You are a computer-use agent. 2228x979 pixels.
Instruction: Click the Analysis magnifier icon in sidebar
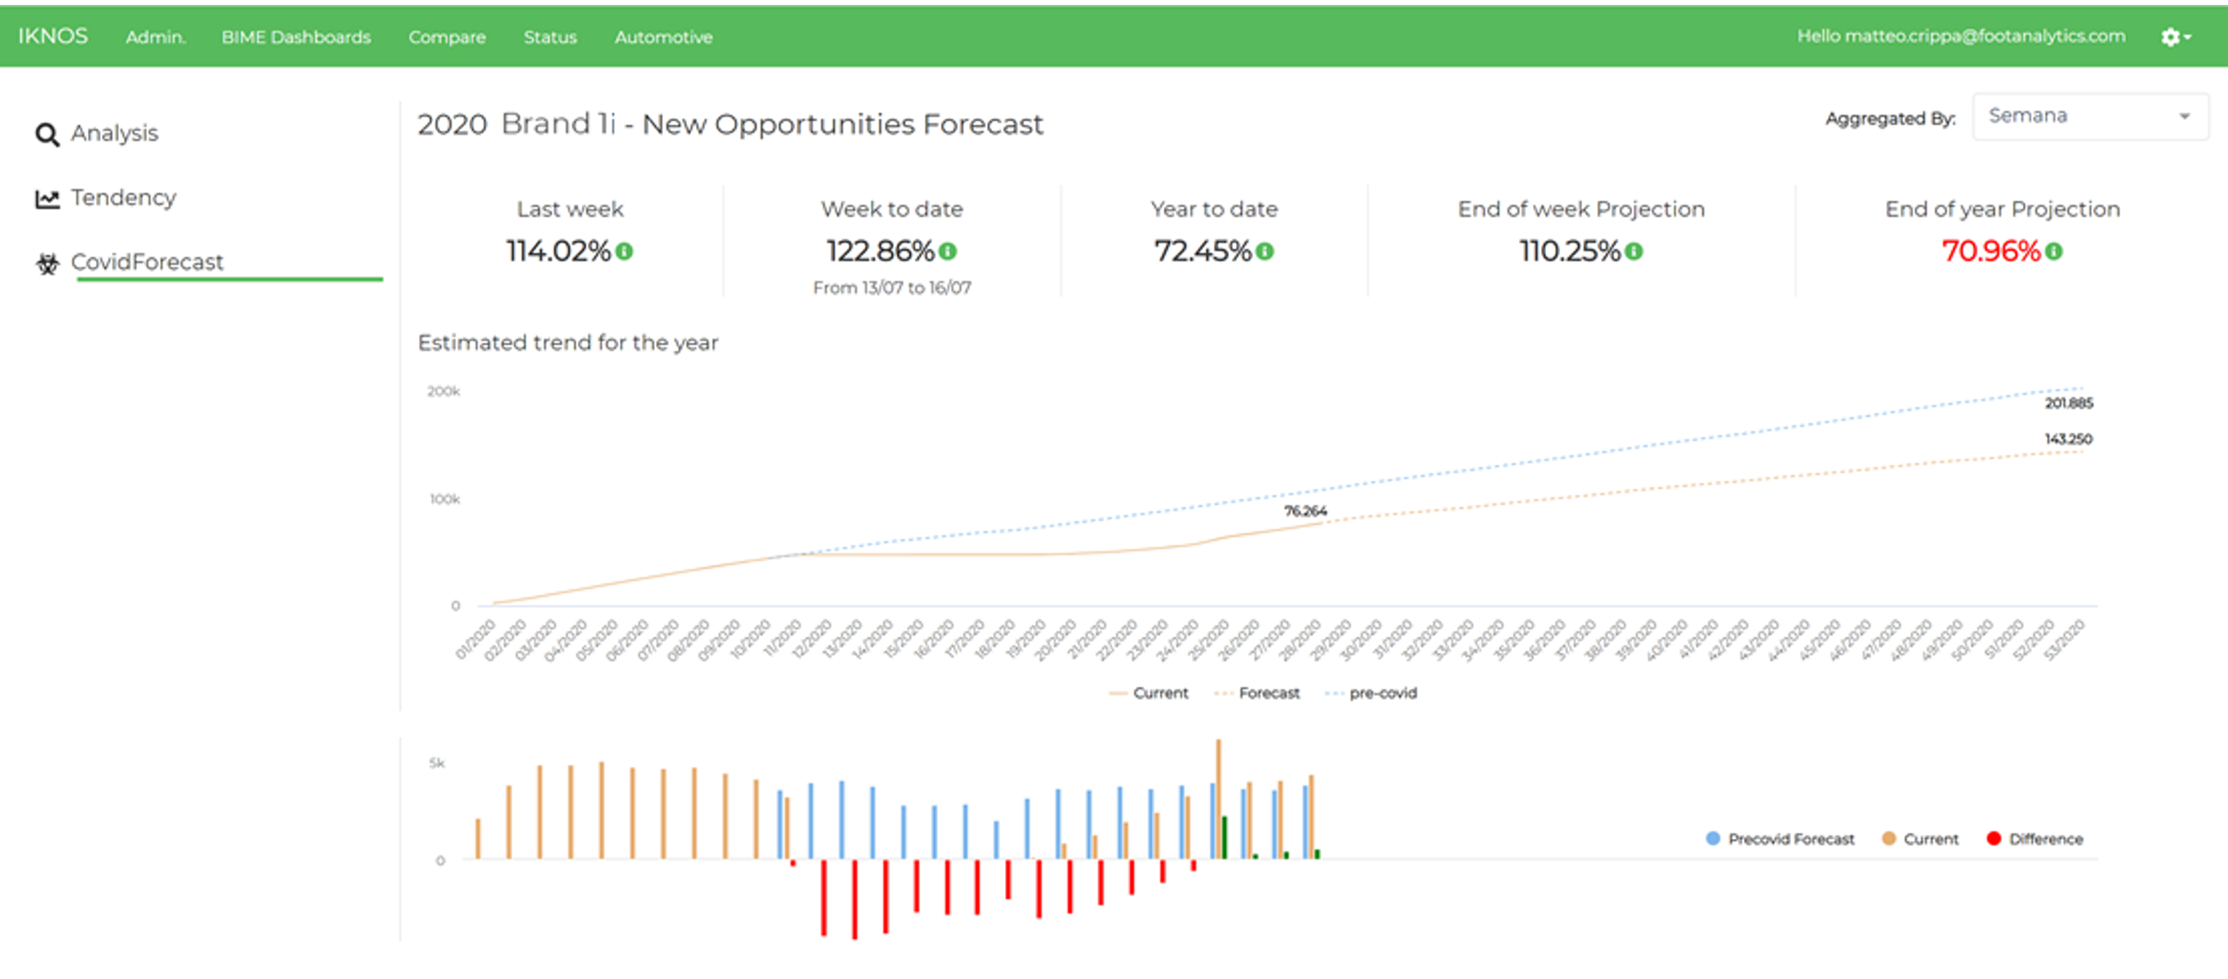tap(48, 134)
